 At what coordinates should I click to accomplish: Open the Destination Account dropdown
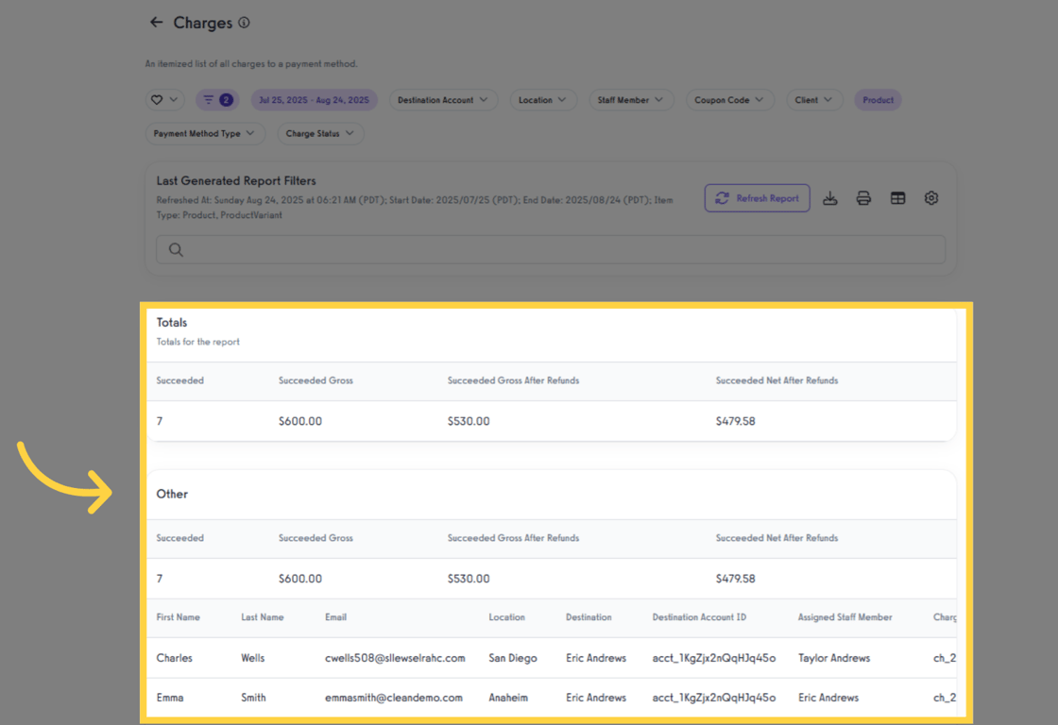click(x=443, y=99)
